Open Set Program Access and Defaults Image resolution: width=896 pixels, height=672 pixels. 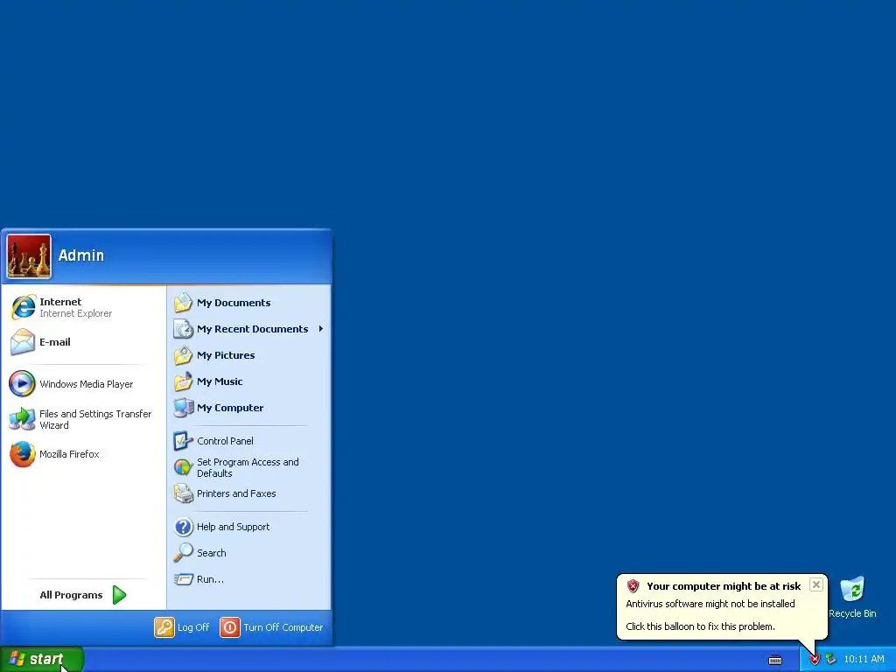click(248, 467)
